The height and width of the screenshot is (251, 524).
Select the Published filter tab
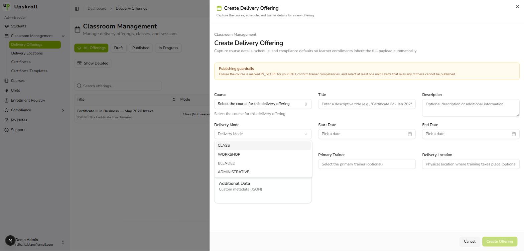[141, 48]
